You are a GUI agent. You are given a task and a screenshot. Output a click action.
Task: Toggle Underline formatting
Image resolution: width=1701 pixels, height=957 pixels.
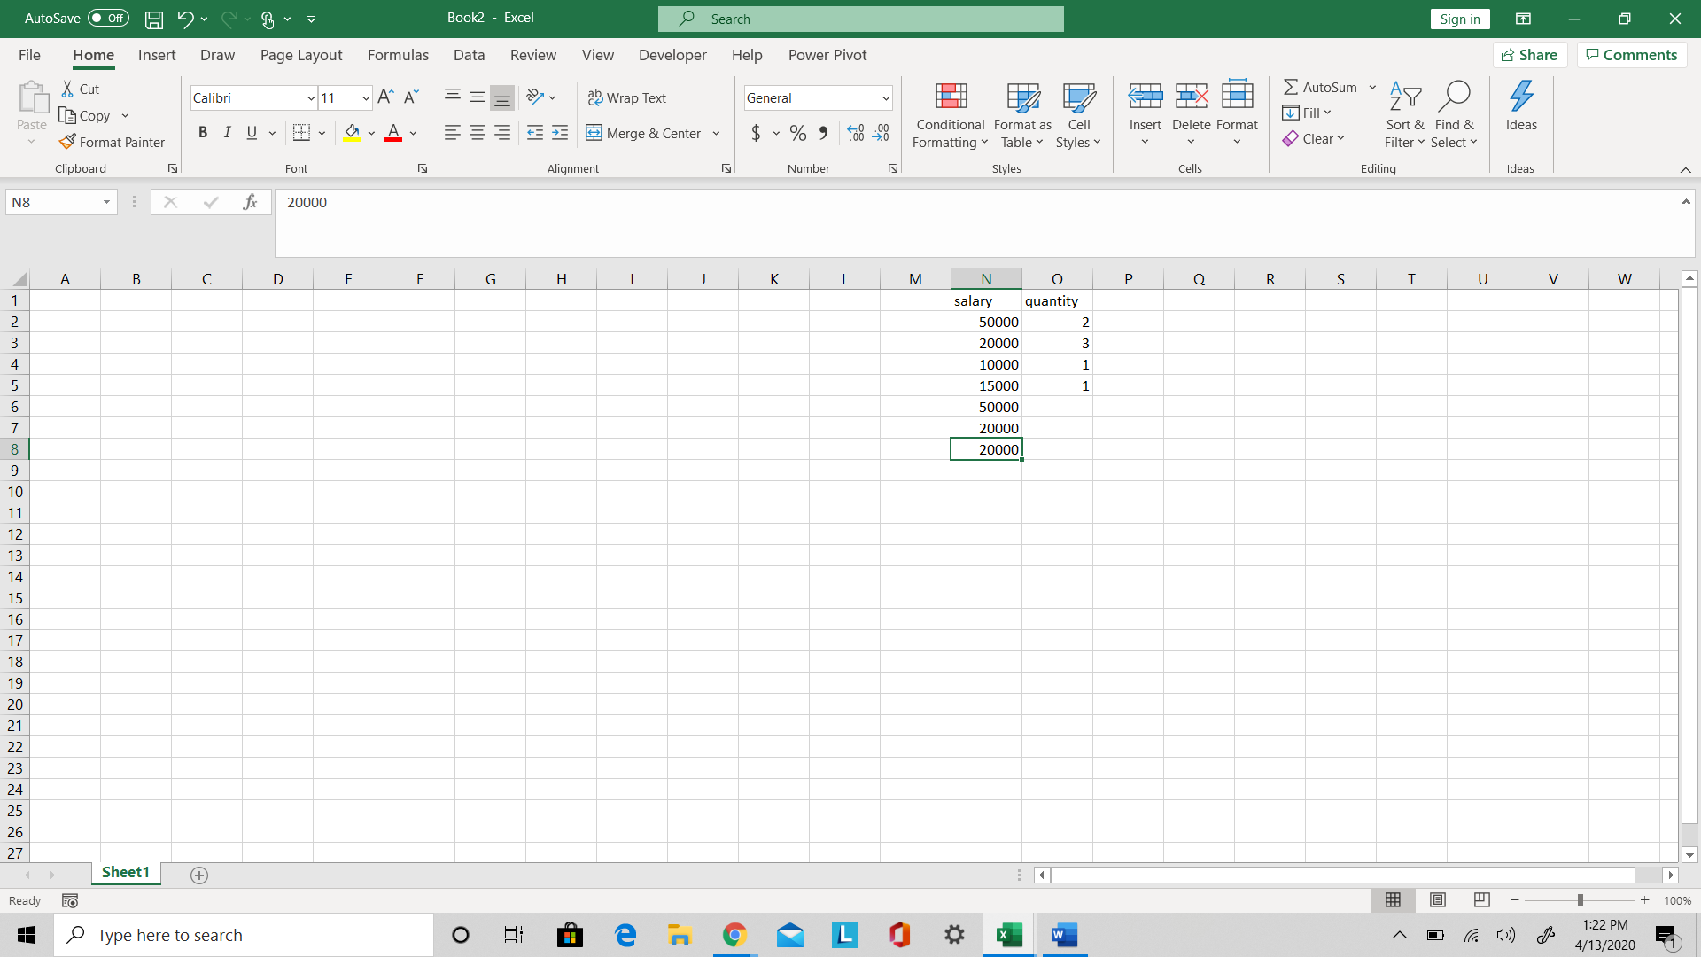click(x=252, y=133)
